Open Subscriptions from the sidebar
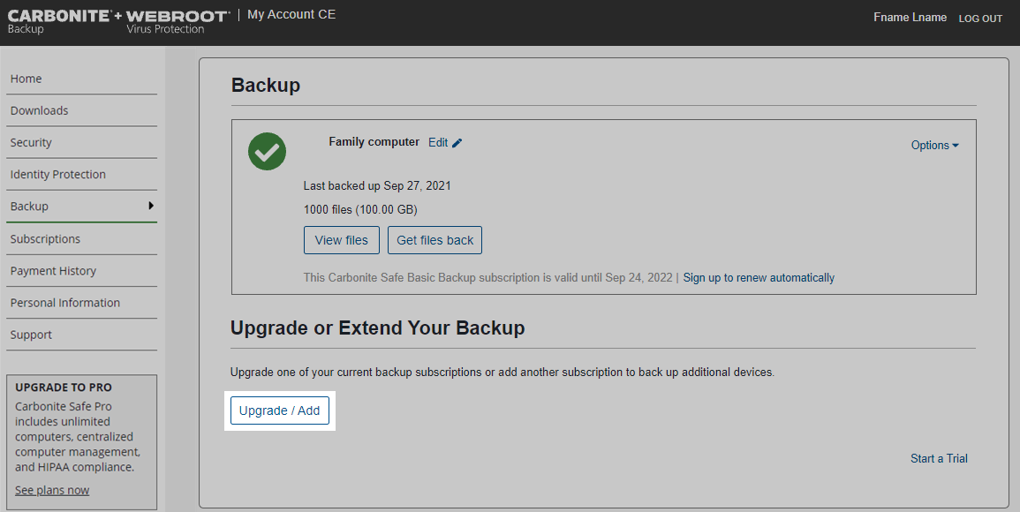Image resolution: width=1020 pixels, height=512 pixels. tap(45, 238)
